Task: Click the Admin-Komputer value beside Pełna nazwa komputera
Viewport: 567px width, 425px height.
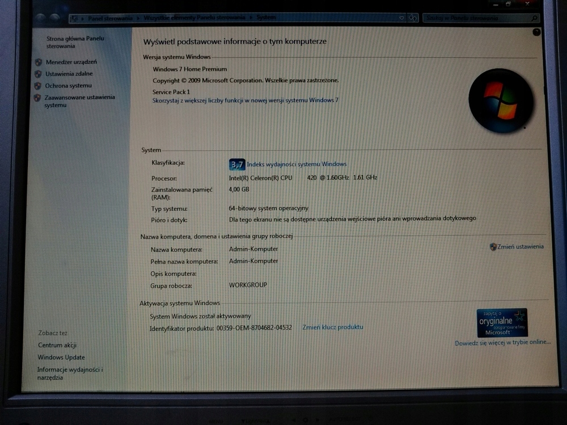Action: click(253, 261)
